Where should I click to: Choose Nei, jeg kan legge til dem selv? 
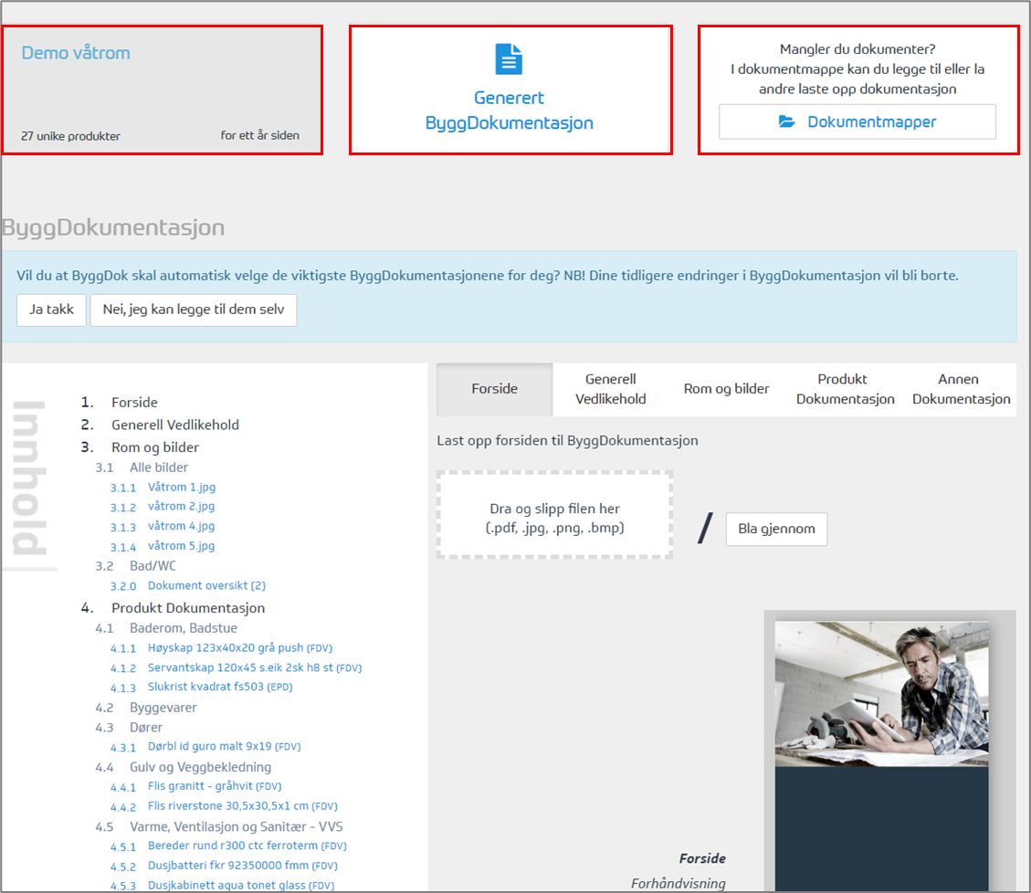point(194,310)
